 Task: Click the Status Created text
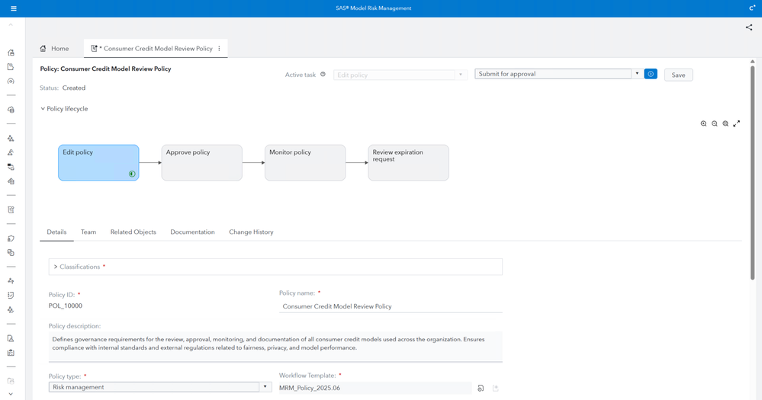[63, 88]
